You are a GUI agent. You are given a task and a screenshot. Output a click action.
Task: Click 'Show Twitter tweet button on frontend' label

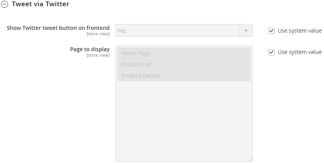(58, 28)
